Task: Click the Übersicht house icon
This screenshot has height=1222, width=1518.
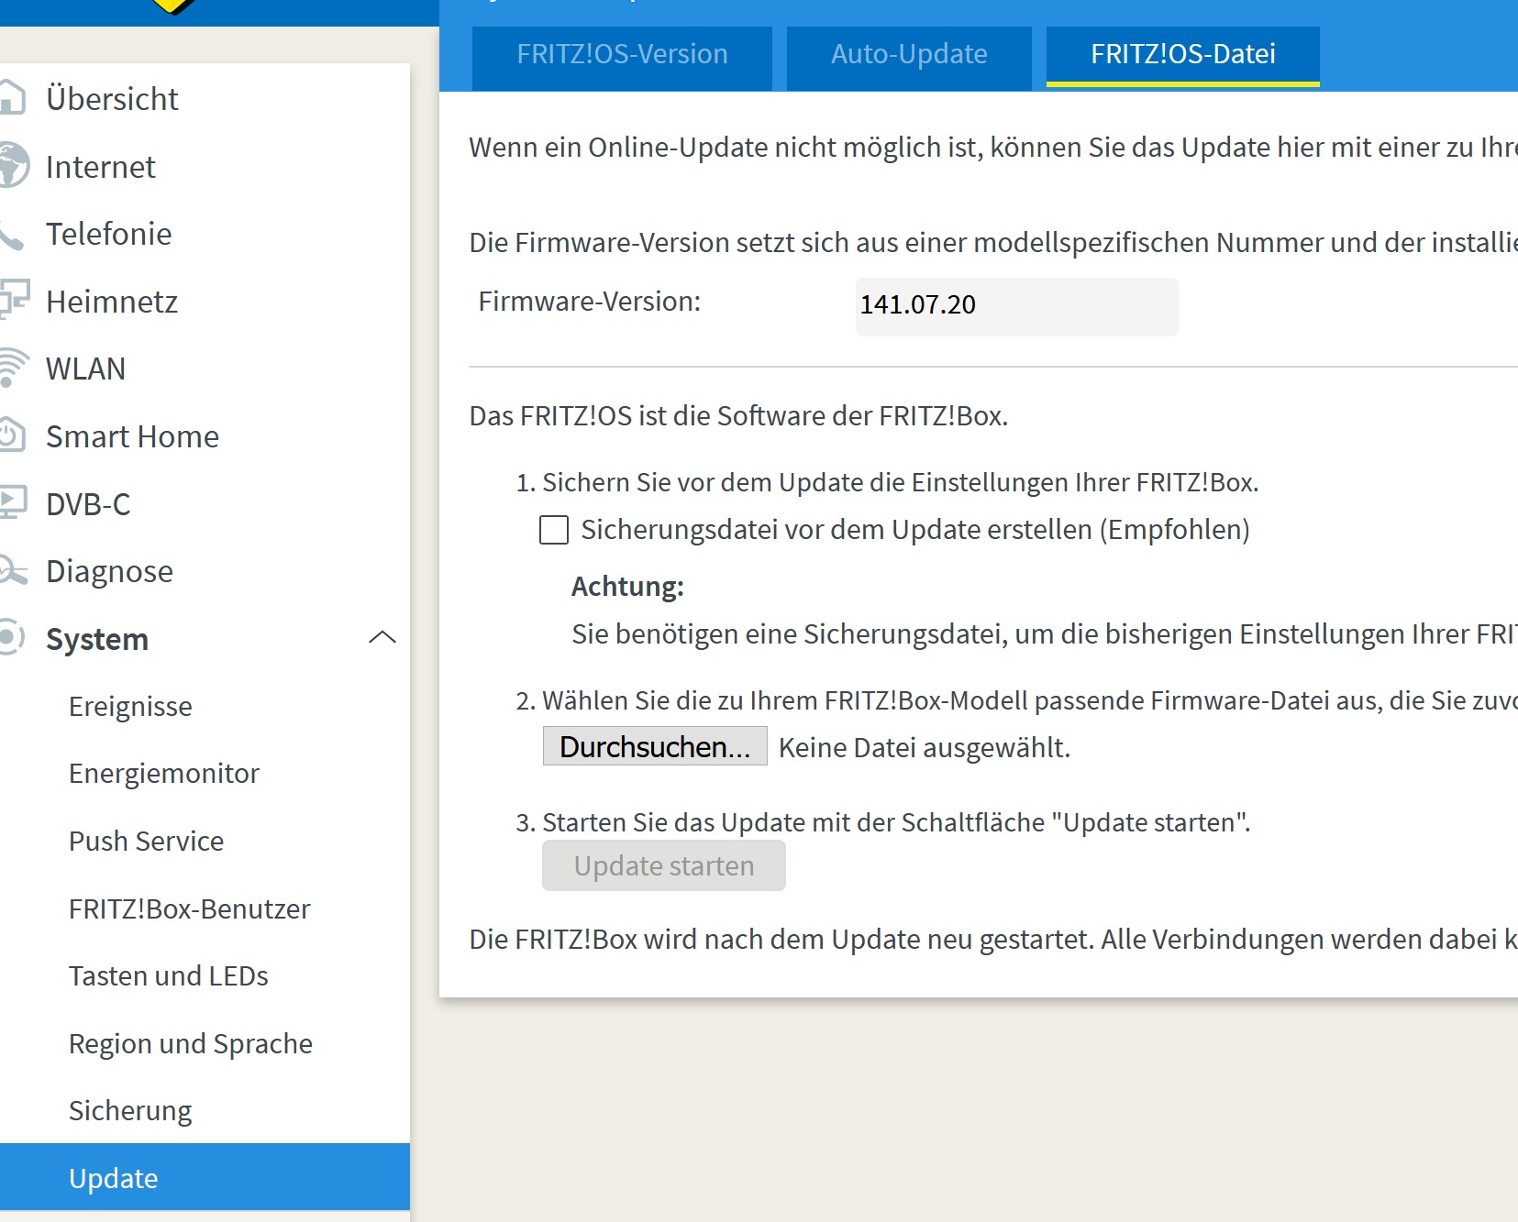Action: point(11,98)
